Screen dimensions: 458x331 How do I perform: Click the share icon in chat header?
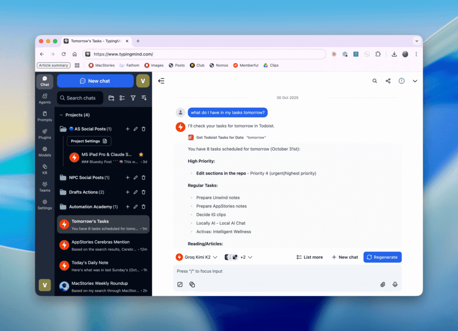(388, 81)
